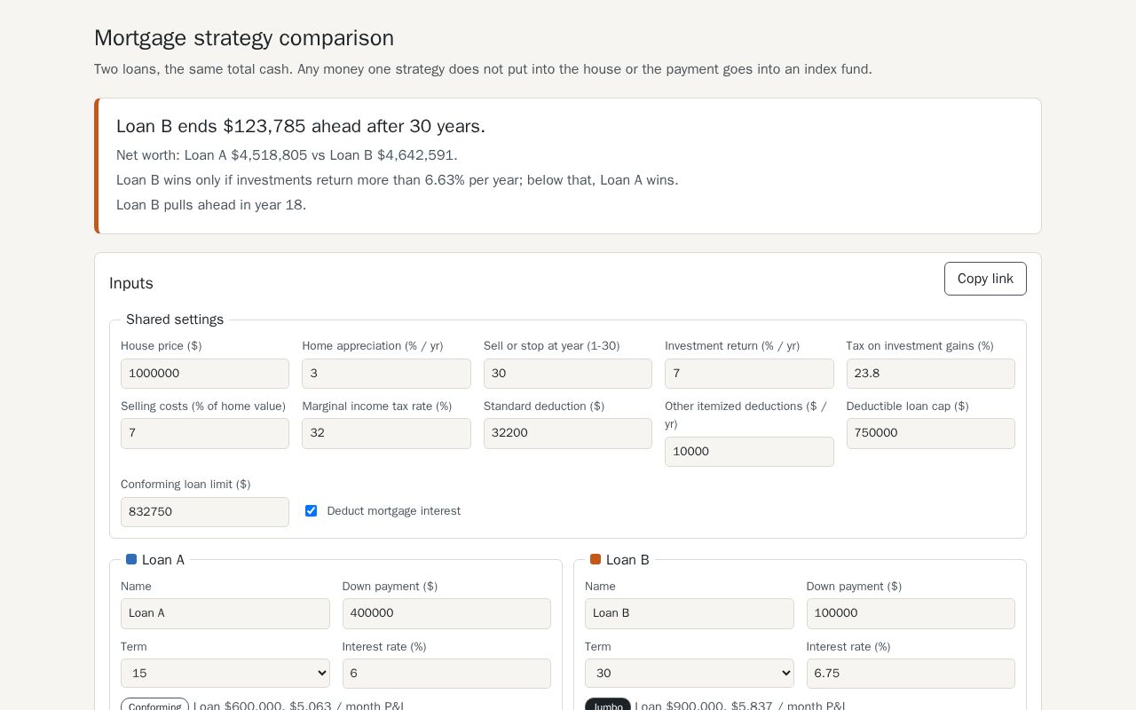Edit Tax on investment gains field

click(x=931, y=374)
